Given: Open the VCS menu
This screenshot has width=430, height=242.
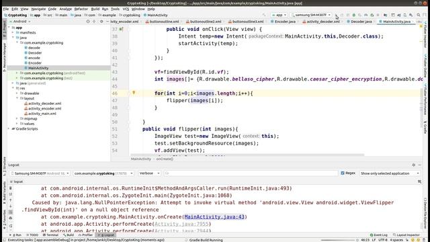Looking at the screenshot, I should [x=126, y=9].
